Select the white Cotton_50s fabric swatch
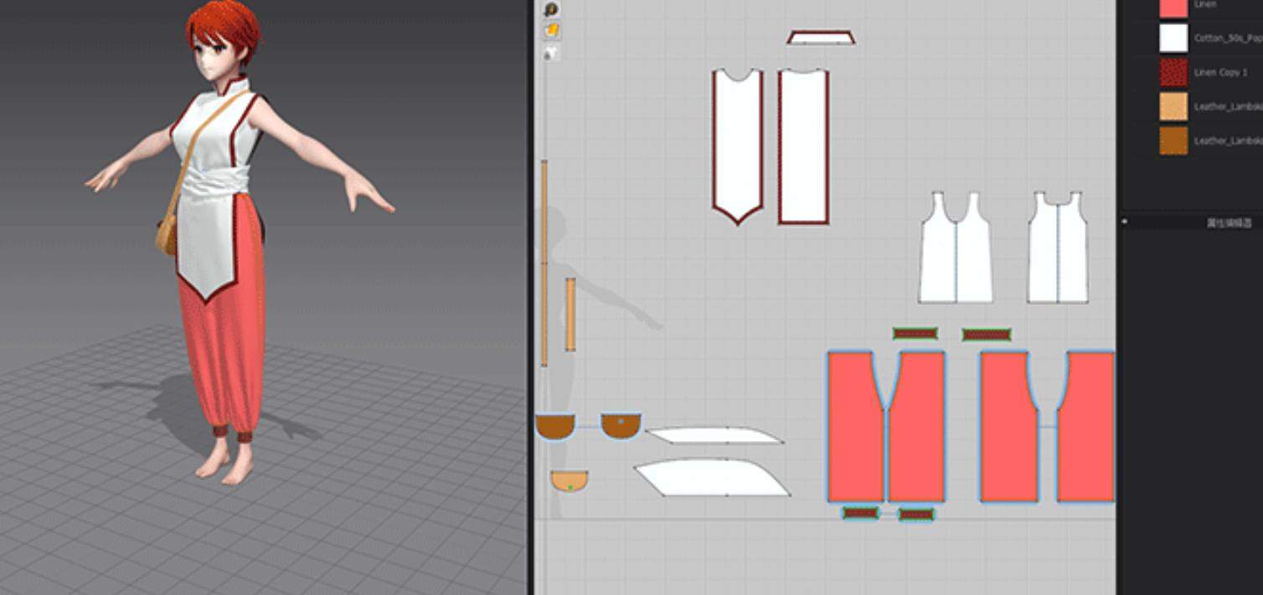 (1173, 38)
